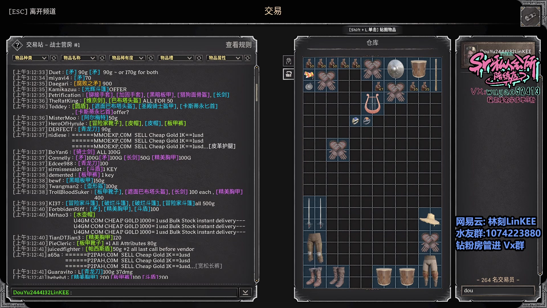Image resolution: width=547 pixels, height=308 pixels.
Task: Open the trading post help question icon
Action: click(17, 45)
